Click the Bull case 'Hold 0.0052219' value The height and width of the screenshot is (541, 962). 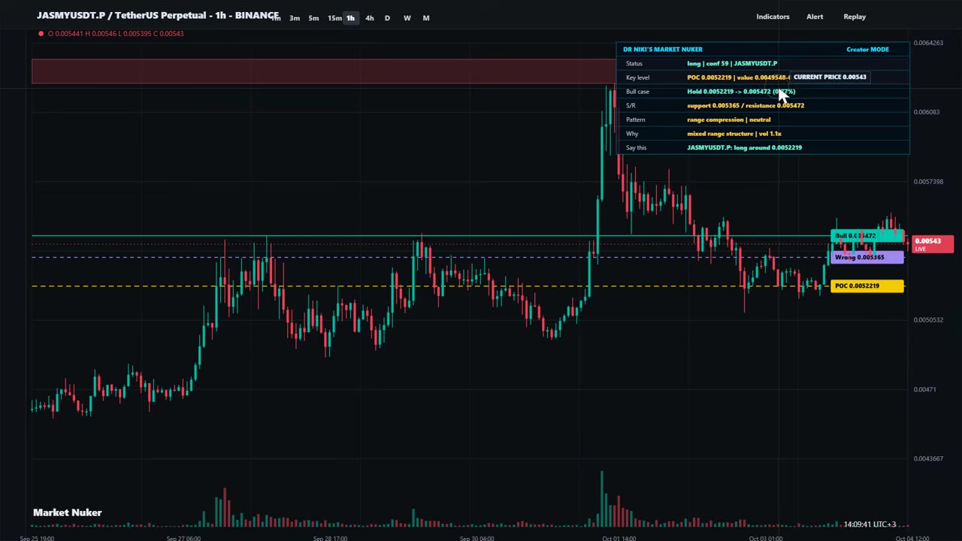(x=740, y=92)
